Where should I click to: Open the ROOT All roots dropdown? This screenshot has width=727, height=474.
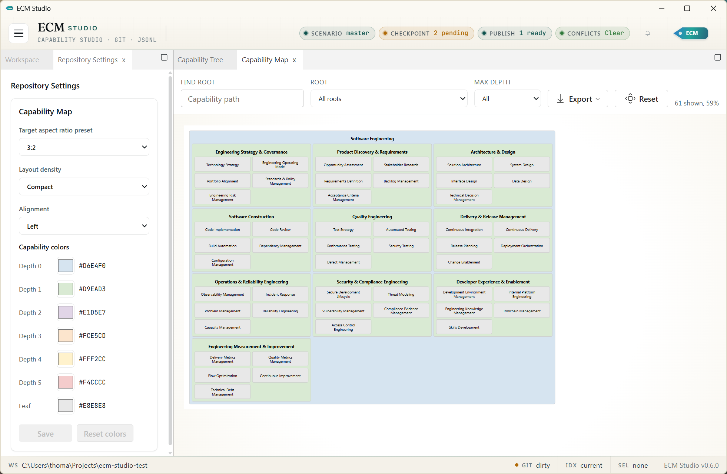pos(388,98)
